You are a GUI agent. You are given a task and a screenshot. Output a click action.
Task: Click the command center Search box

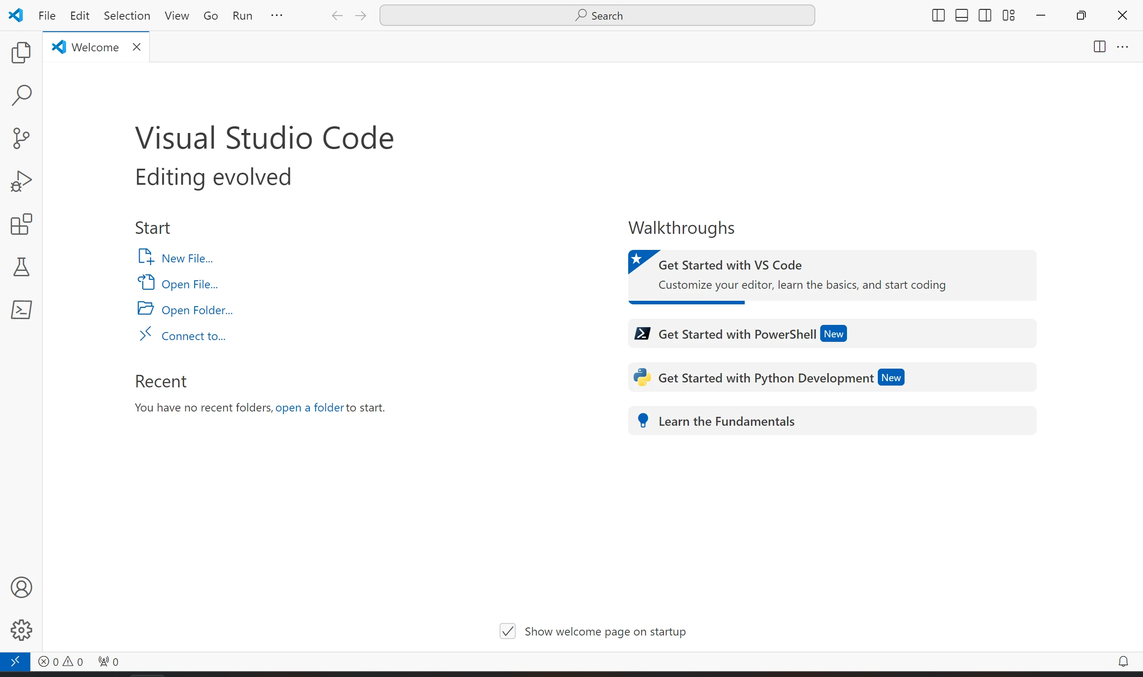click(x=597, y=16)
